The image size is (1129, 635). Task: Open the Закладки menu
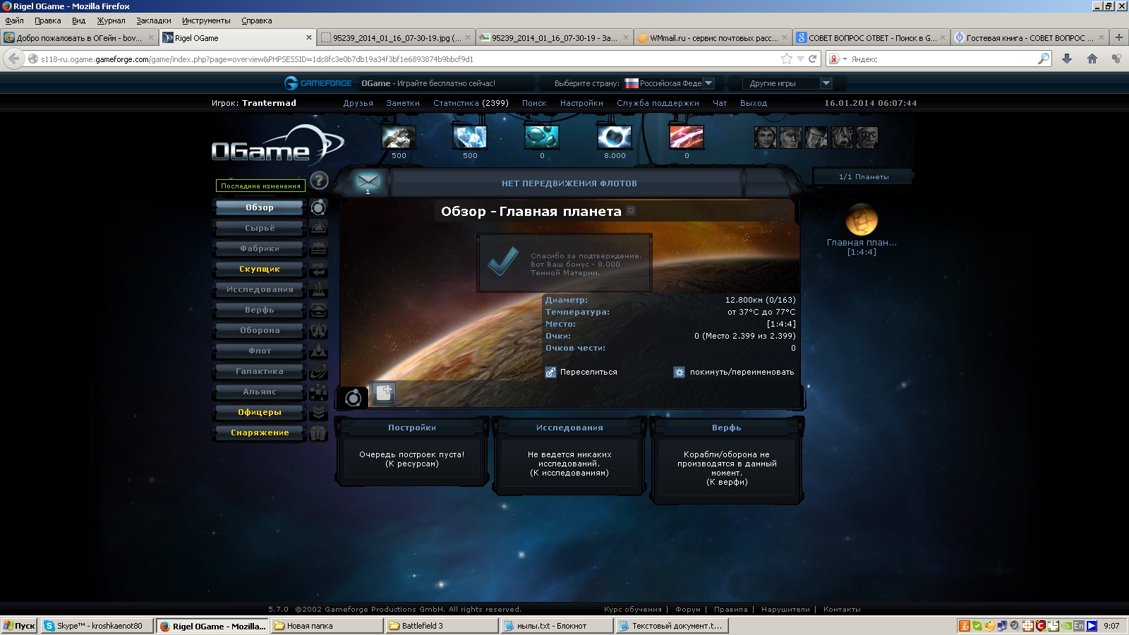(154, 20)
